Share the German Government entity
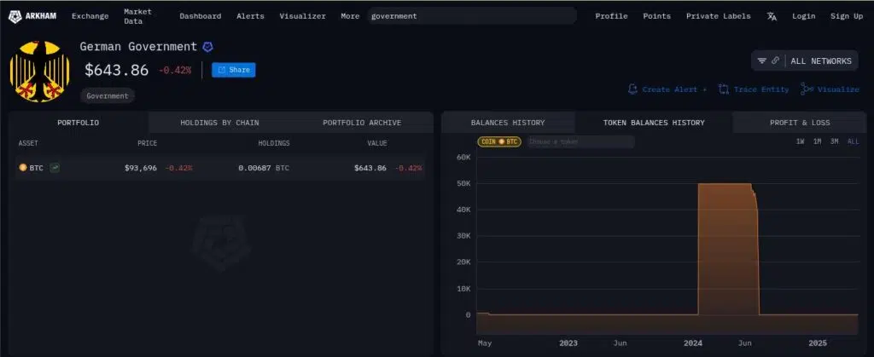The height and width of the screenshot is (357, 874). 234,70
